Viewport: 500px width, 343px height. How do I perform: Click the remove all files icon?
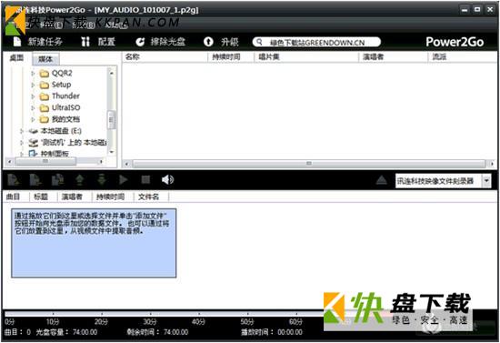(57, 180)
